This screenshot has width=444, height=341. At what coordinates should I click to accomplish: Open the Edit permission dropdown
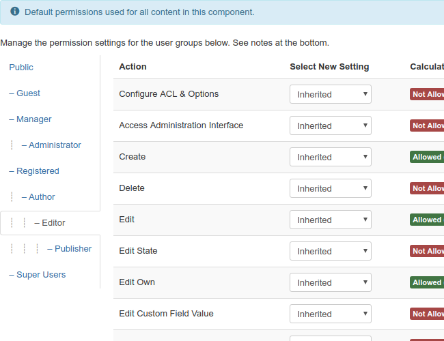pyautogui.click(x=331, y=220)
